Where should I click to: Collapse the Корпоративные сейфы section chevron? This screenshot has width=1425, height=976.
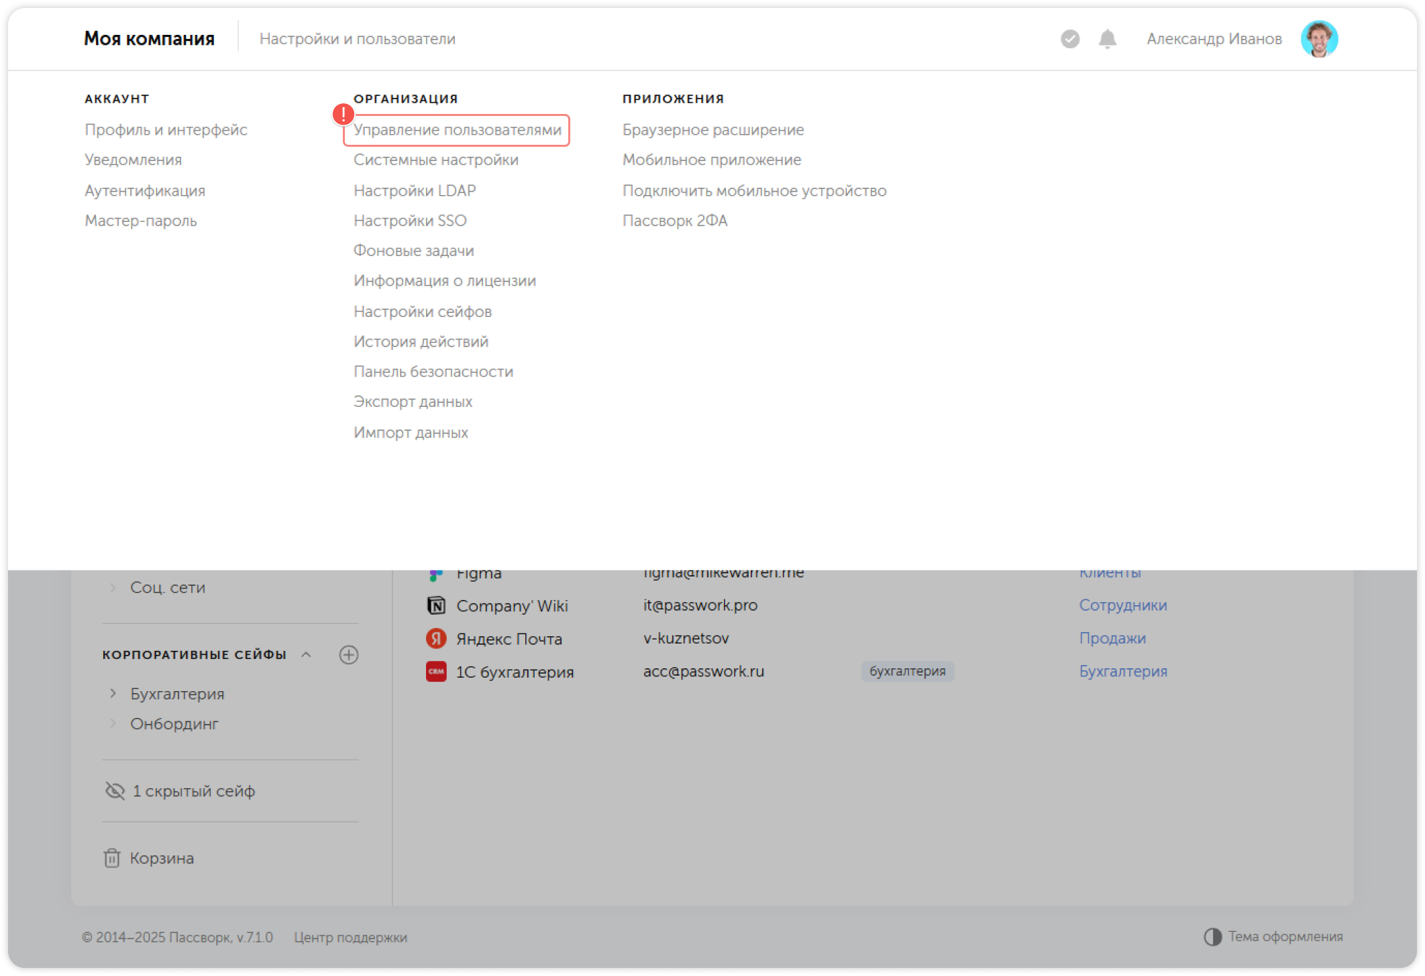pyautogui.click(x=307, y=654)
